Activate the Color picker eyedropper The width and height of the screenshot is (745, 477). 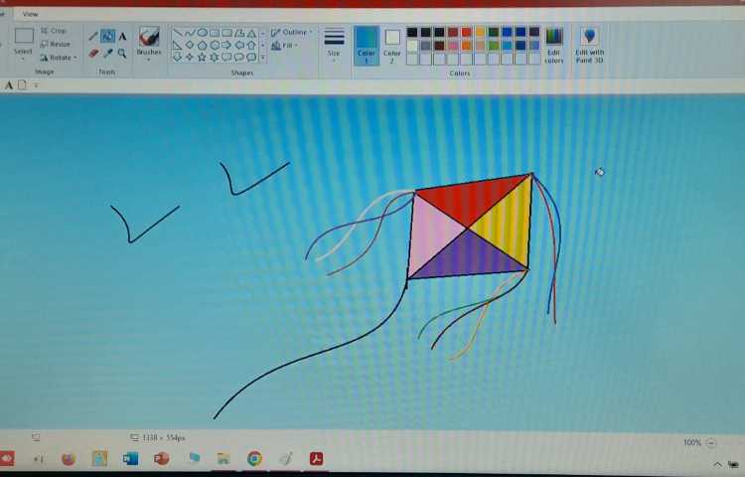tap(107, 54)
